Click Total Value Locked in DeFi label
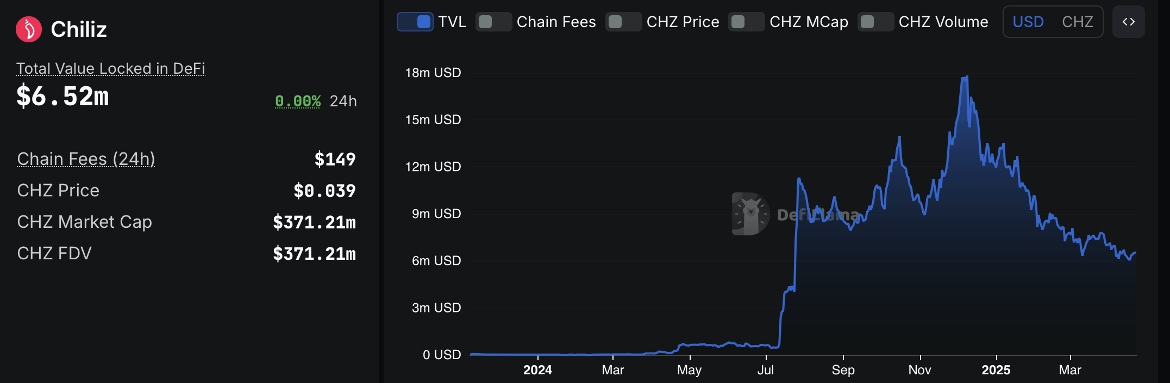Image resolution: width=1170 pixels, height=383 pixels. tap(111, 68)
